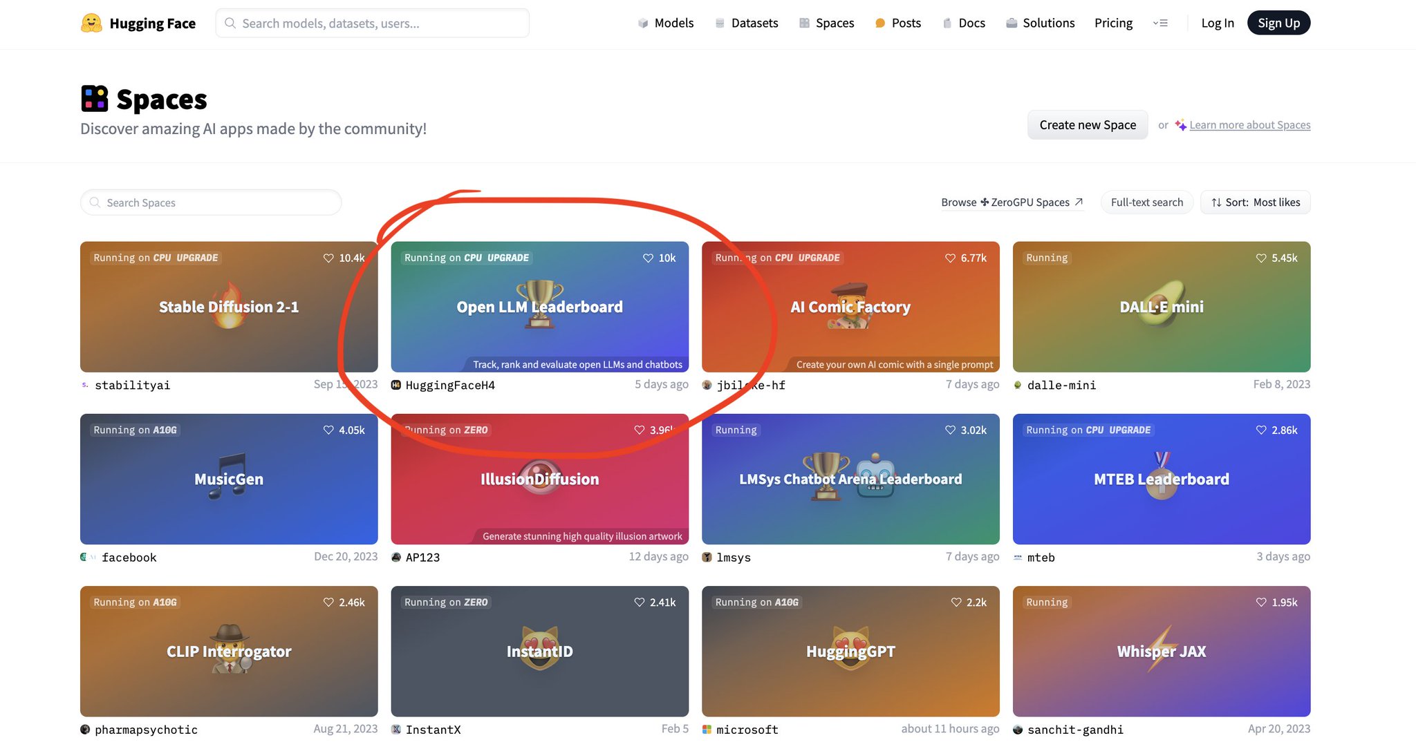The height and width of the screenshot is (749, 1416).
Task: Click the heart icon on HuggingGPT card
Action: (956, 602)
